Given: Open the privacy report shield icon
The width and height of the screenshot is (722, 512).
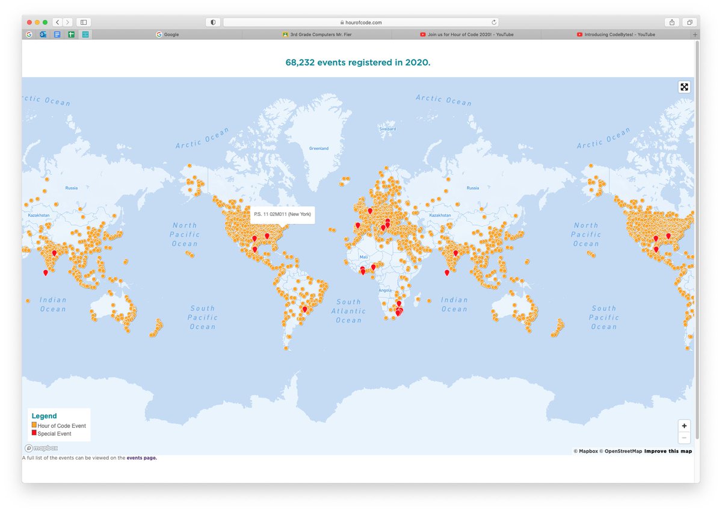Looking at the screenshot, I should pos(212,22).
